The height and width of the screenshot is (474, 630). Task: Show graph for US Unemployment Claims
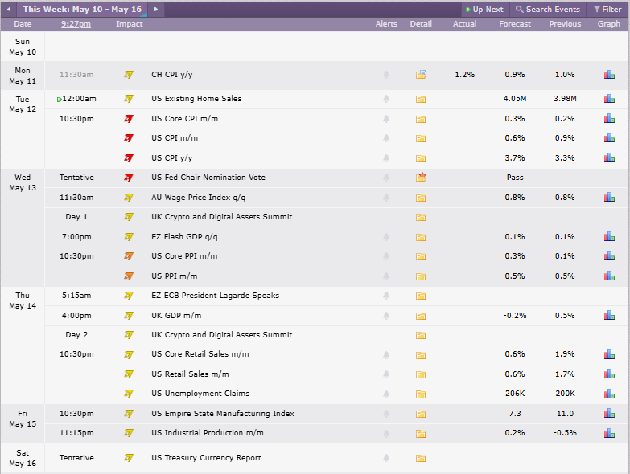click(x=609, y=394)
